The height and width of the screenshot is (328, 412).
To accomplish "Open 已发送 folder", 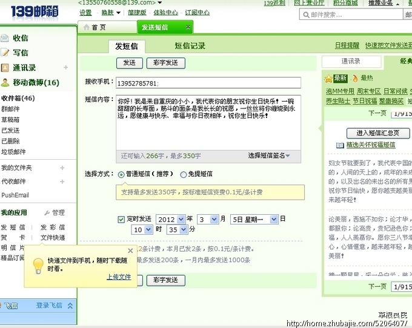I will 10,130.
